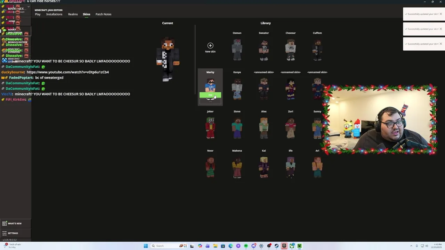Image resolution: width=445 pixels, height=250 pixels.
Task: Choose the Joker skin
Action: click(210, 128)
